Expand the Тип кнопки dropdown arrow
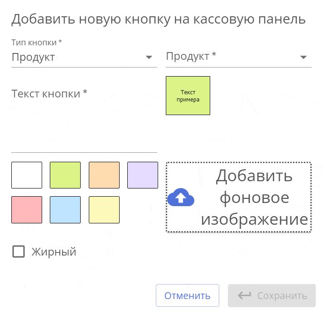Viewport: 323px width, 314px height. point(149,58)
